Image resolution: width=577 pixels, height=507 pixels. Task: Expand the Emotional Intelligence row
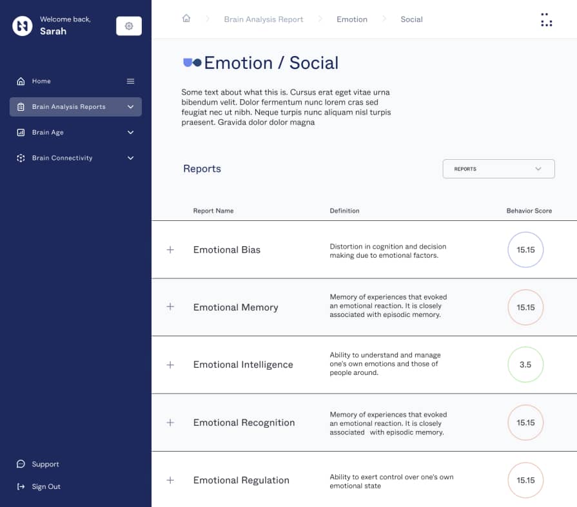[170, 365]
